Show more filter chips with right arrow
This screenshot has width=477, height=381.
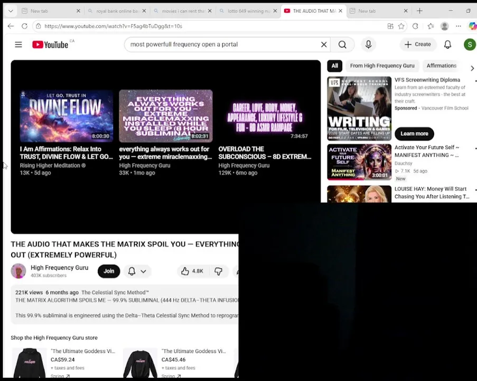click(472, 68)
